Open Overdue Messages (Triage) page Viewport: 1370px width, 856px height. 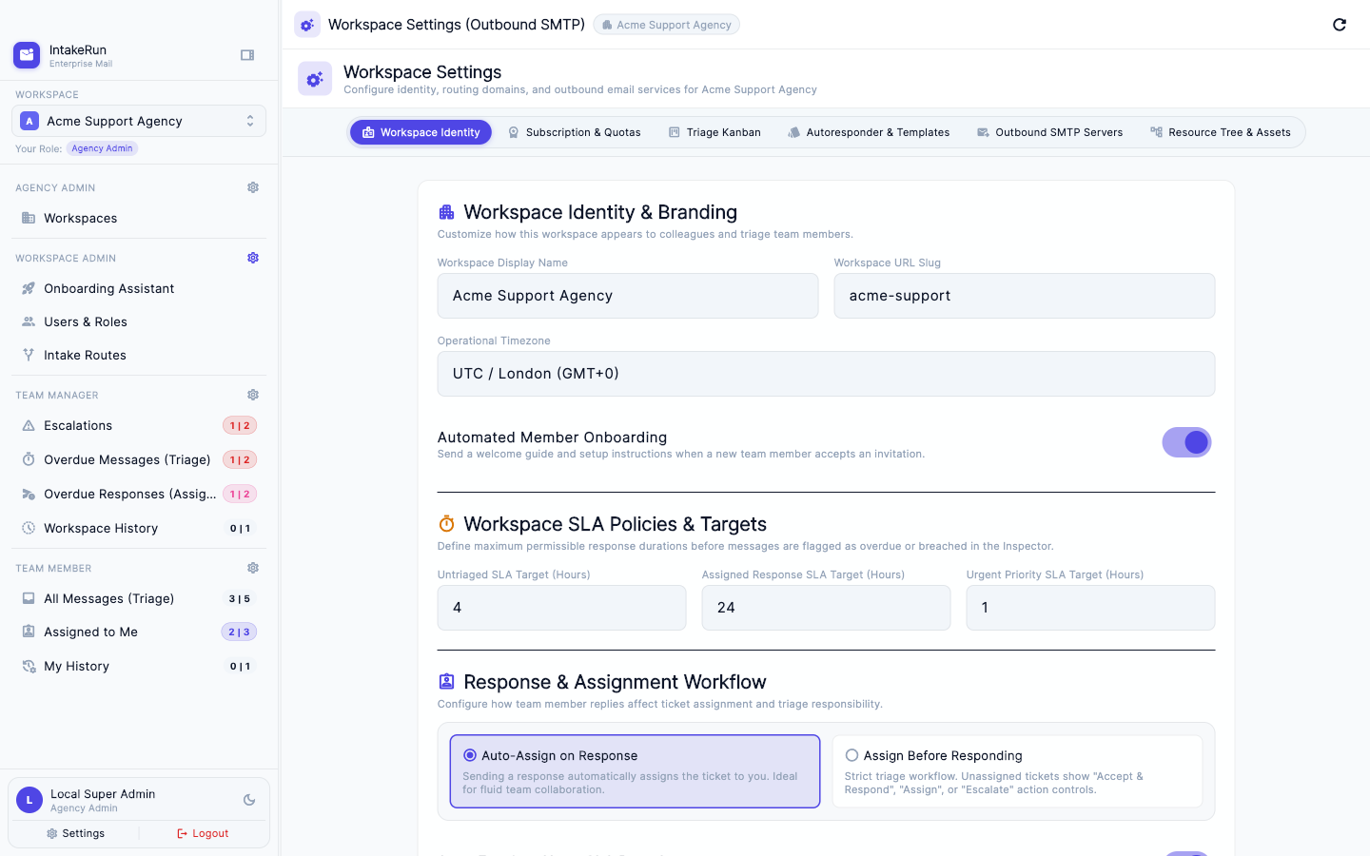pos(139,459)
